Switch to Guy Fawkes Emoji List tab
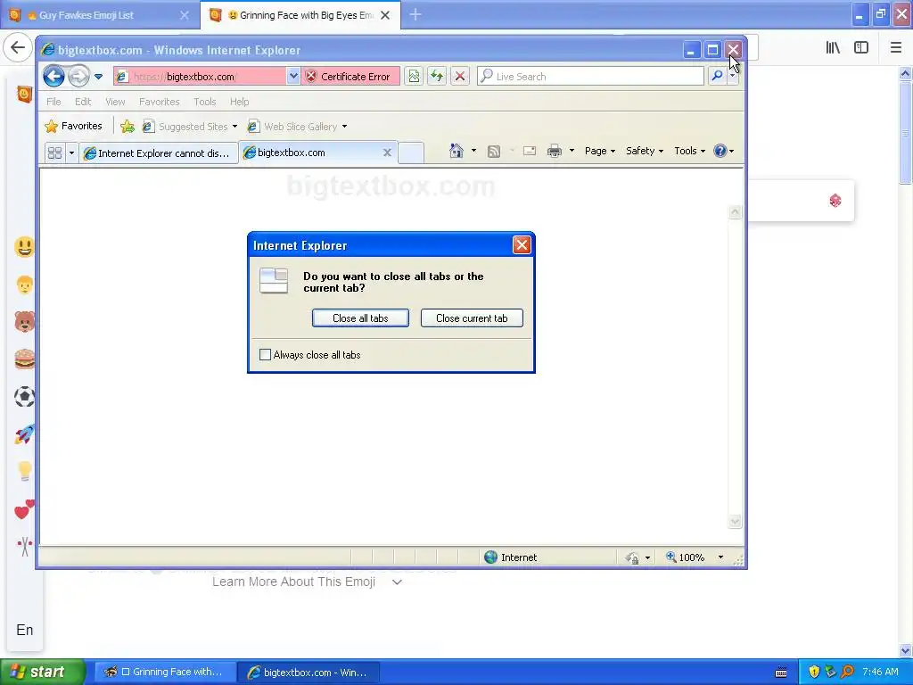Screen dimensions: 913x685 [99, 15]
